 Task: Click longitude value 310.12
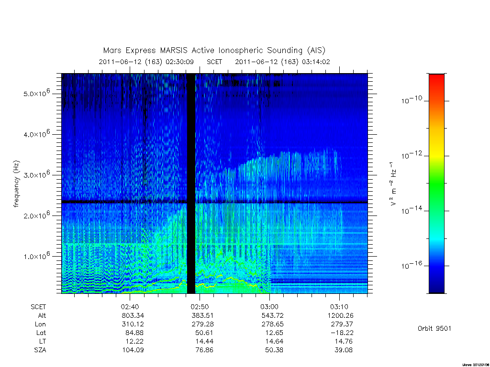[x=133, y=324]
